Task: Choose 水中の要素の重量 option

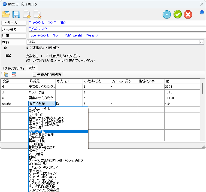Action: (x=58, y=135)
